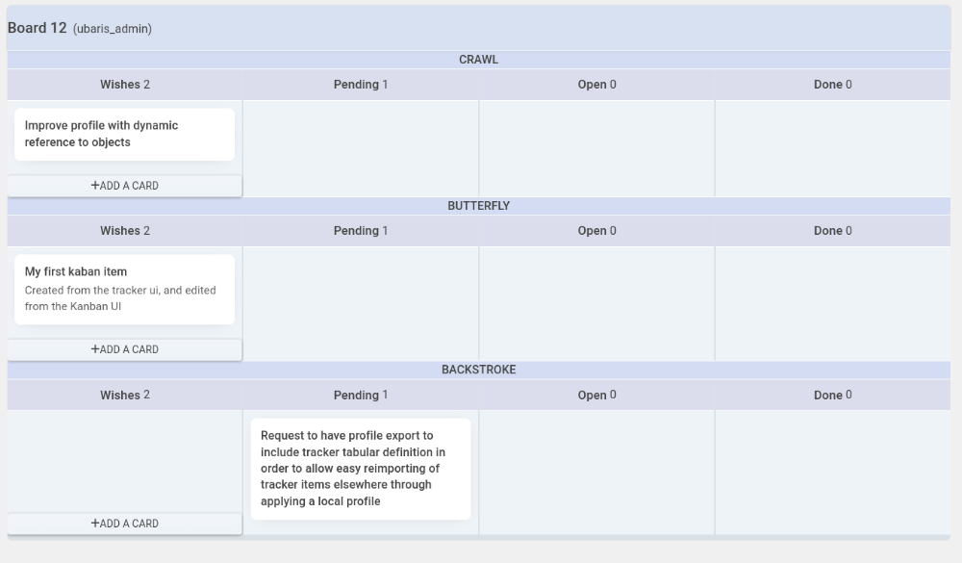Click Done column header under Backstroke
Image resolution: width=962 pixels, height=563 pixels.
832,395
